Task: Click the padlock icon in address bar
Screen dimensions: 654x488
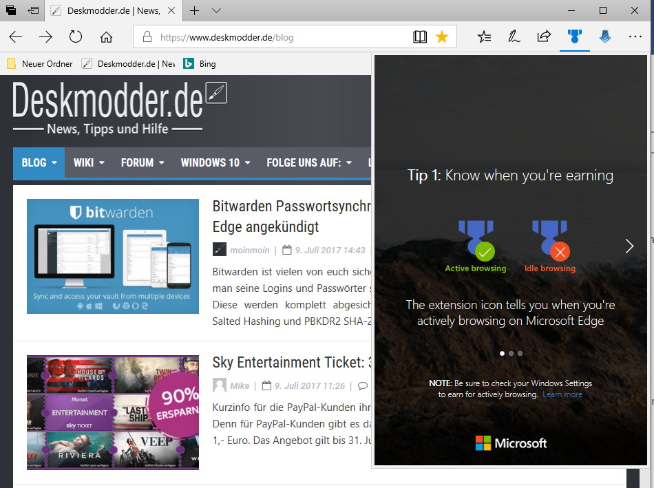Action: click(147, 37)
